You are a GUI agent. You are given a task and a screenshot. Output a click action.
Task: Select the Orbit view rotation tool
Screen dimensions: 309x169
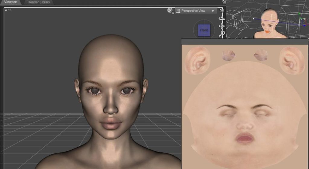(x=222, y=18)
